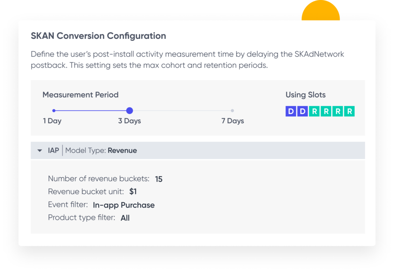The image size is (394, 272).
Task: Click In-app Purchase event filter value
Action: [x=124, y=205]
